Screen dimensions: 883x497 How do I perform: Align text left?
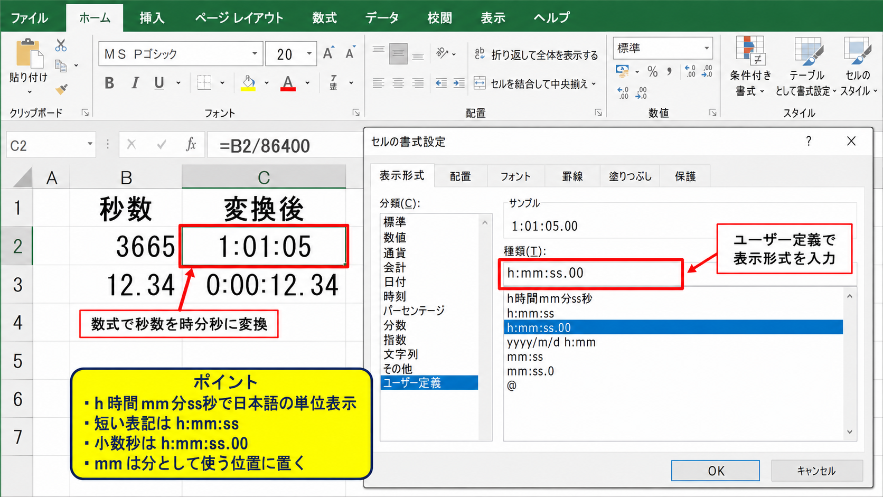tap(379, 83)
